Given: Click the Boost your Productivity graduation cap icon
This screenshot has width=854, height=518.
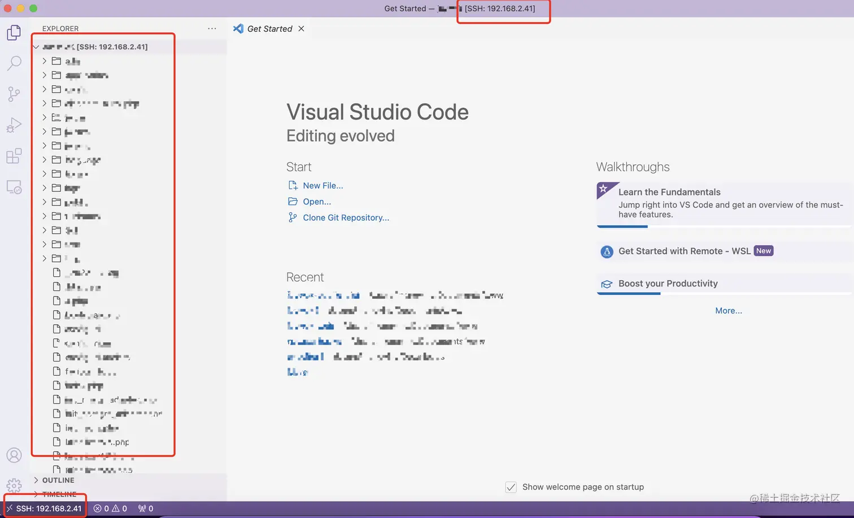Looking at the screenshot, I should pos(607,284).
